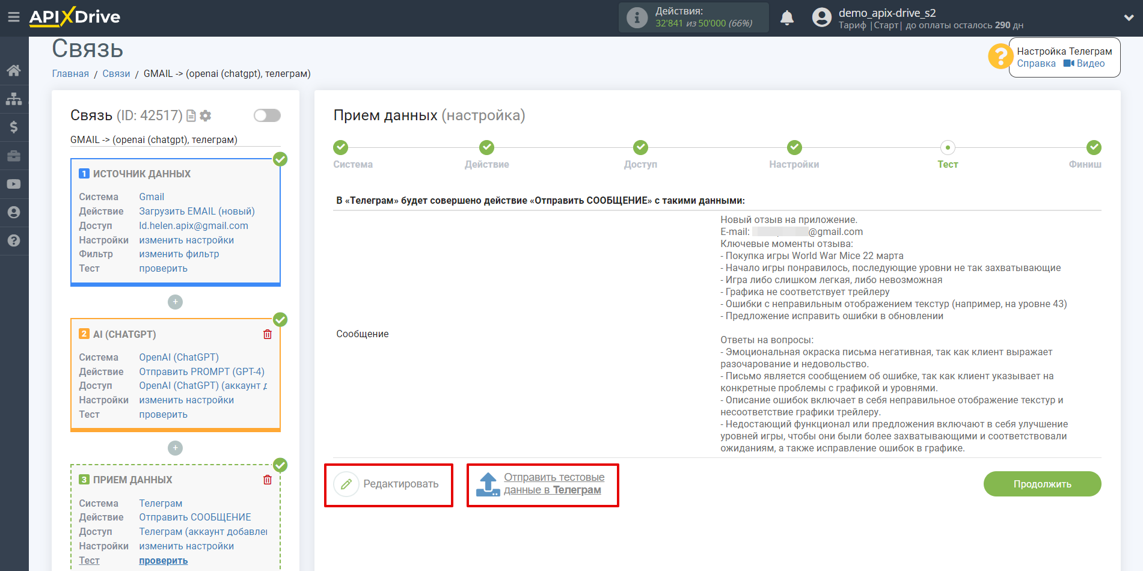Open the notifications bell
The width and height of the screenshot is (1143, 571).
[x=786, y=18]
